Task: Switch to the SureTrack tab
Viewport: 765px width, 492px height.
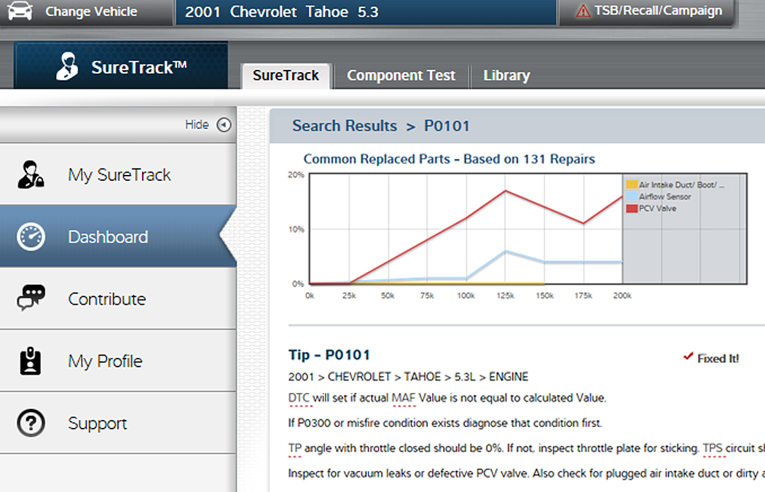Action: coord(286,76)
